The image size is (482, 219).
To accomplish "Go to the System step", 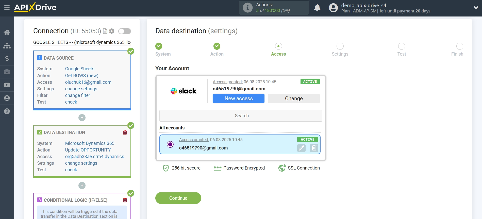I will tap(159, 46).
